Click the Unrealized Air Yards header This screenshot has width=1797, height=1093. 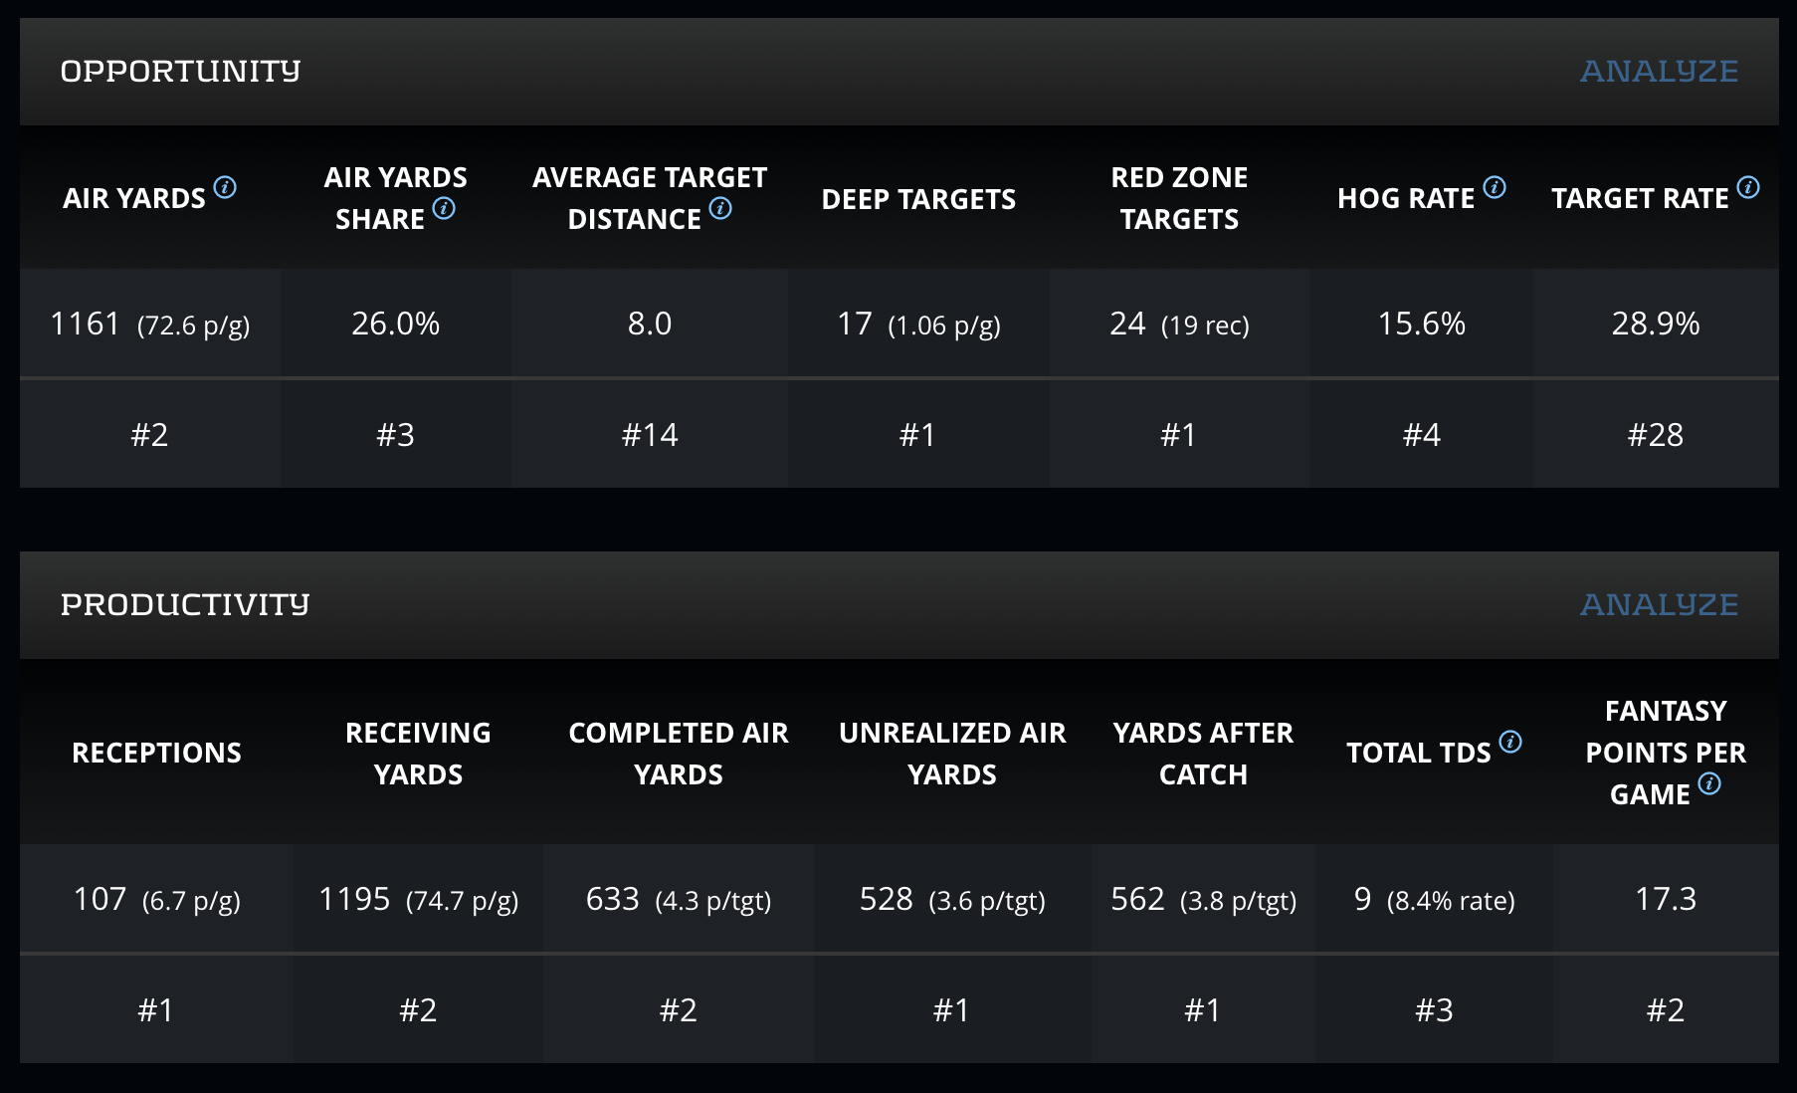pyautogui.click(x=952, y=754)
